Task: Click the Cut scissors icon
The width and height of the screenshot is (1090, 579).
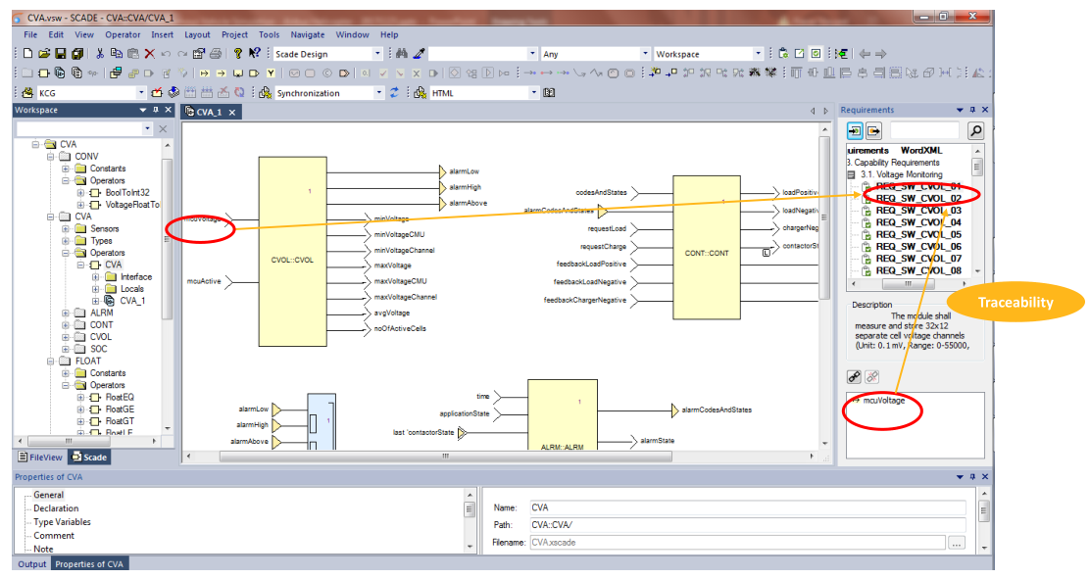Action: click(x=100, y=54)
